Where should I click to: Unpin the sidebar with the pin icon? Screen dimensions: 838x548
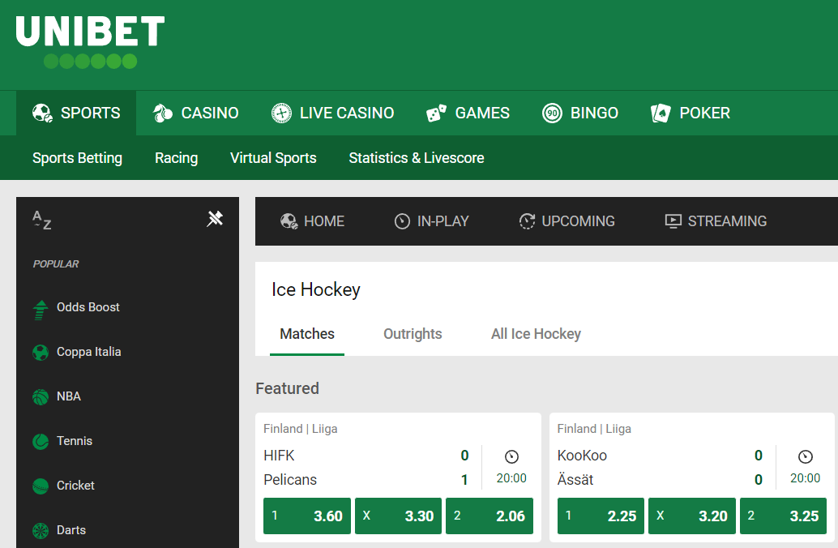215,218
